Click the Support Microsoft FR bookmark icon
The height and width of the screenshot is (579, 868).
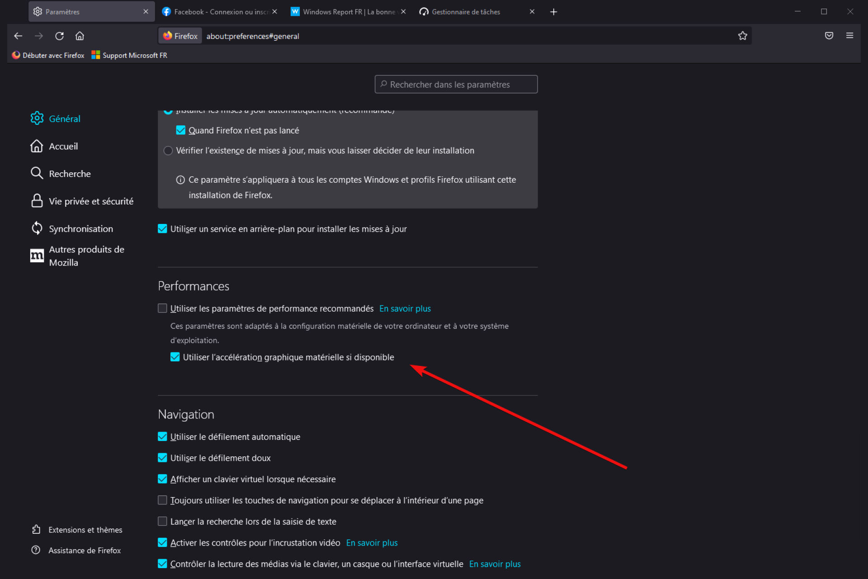(95, 55)
